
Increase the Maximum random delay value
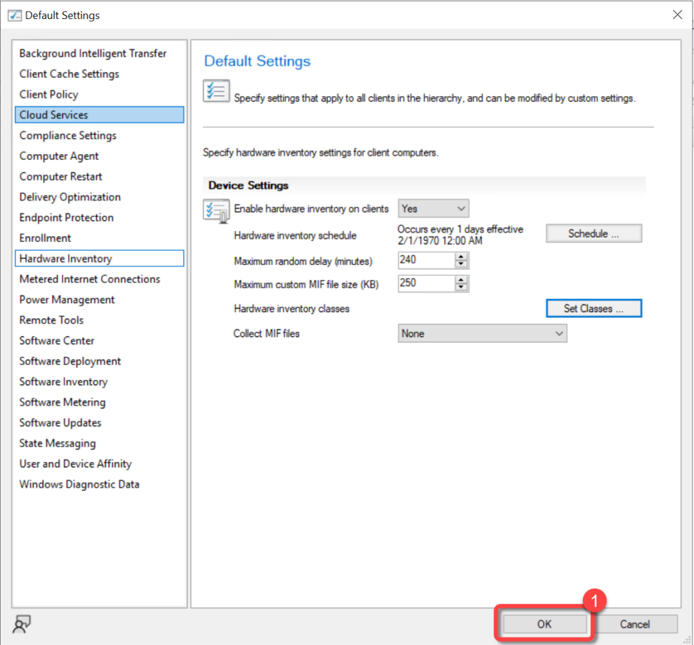click(462, 256)
